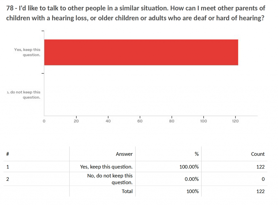Click the 0 tick label on x-axis
Image resolution: width=278 pixels, height=205 pixels.
[x=44, y=121]
